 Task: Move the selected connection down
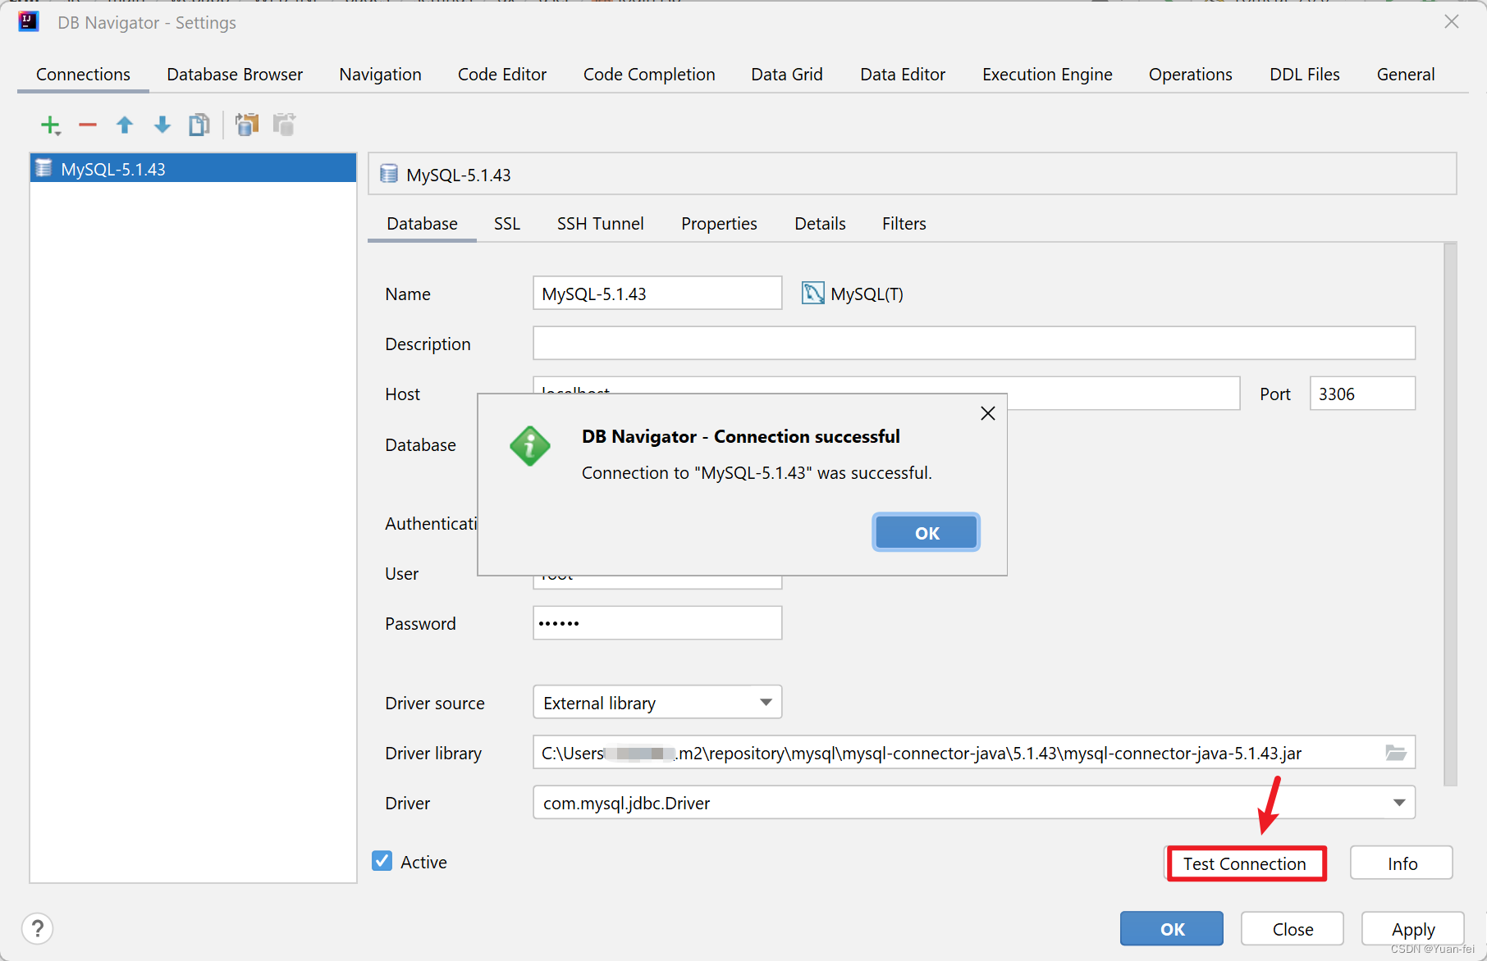[x=162, y=125]
